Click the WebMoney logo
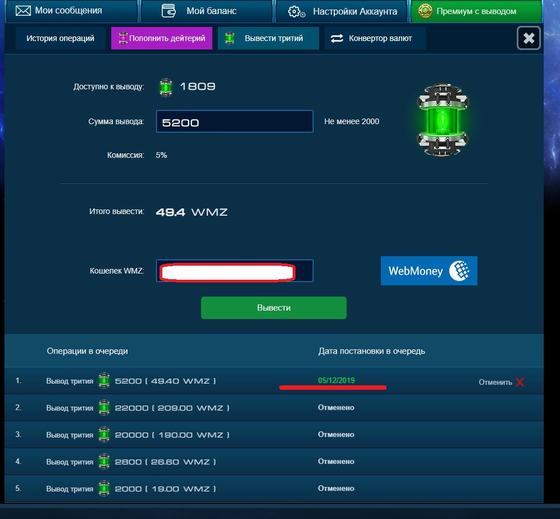The height and width of the screenshot is (519, 560). (429, 271)
